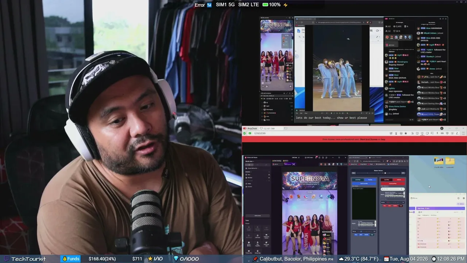The image size is (467, 263).
Task: Open the LIVE Goal tool in LIVE Studio
Action: 258,236
